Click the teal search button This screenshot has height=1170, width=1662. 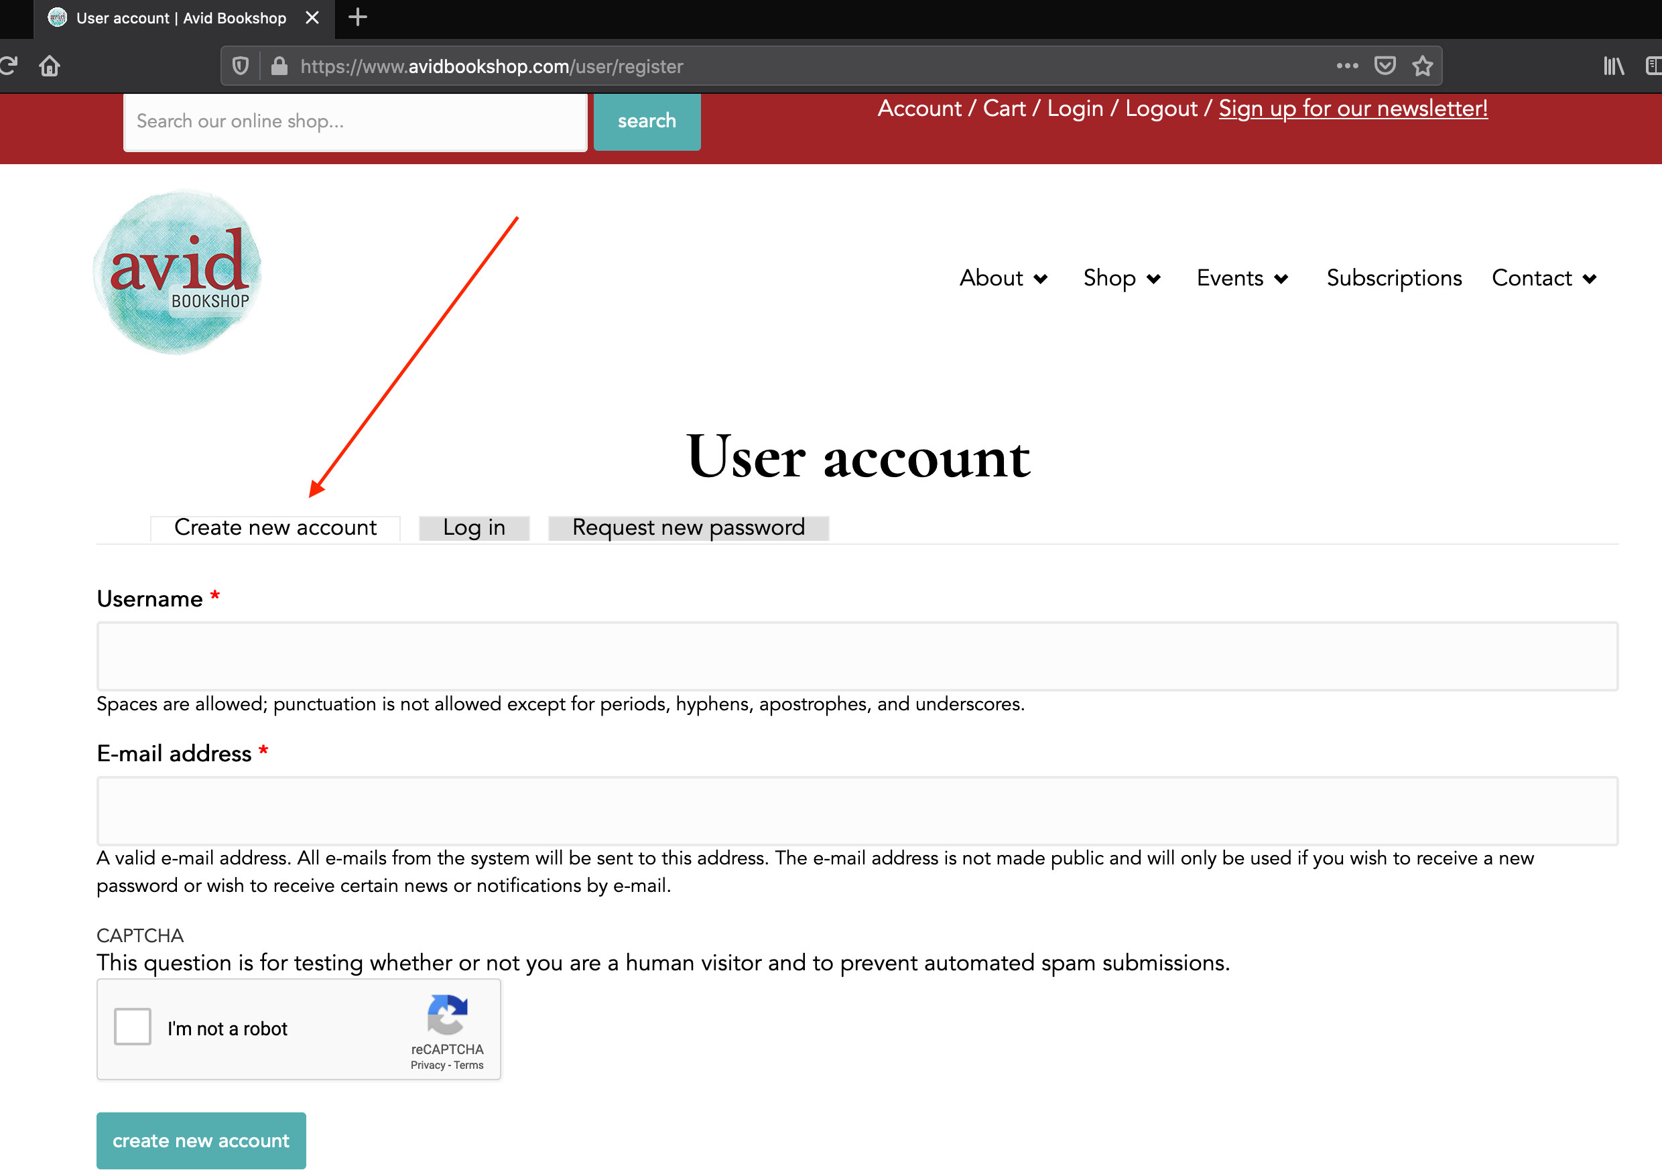(647, 121)
